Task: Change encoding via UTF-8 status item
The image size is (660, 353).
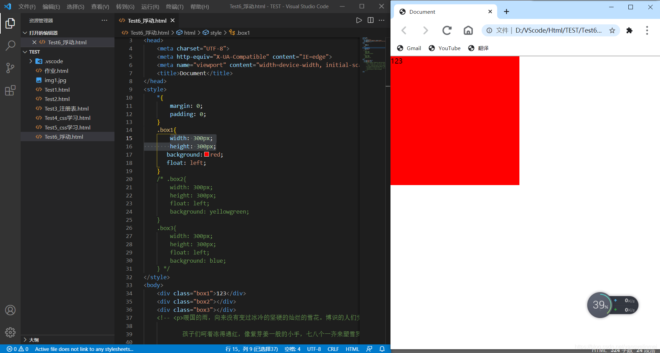Action: tap(314, 349)
